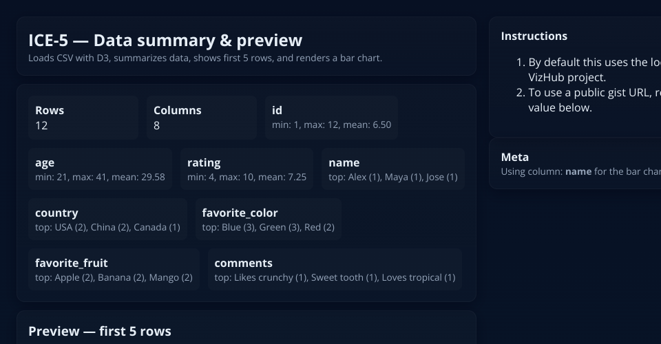Select the comments column summary card

click(335, 270)
